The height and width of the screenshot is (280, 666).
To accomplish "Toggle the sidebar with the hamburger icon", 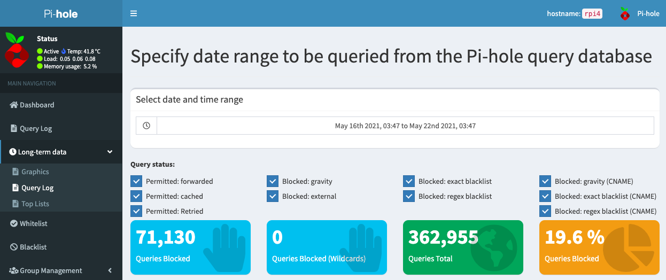I will click(x=134, y=13).
